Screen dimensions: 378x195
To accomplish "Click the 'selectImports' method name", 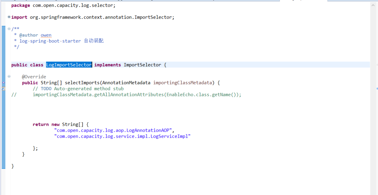I will click(x=82, y=83).
